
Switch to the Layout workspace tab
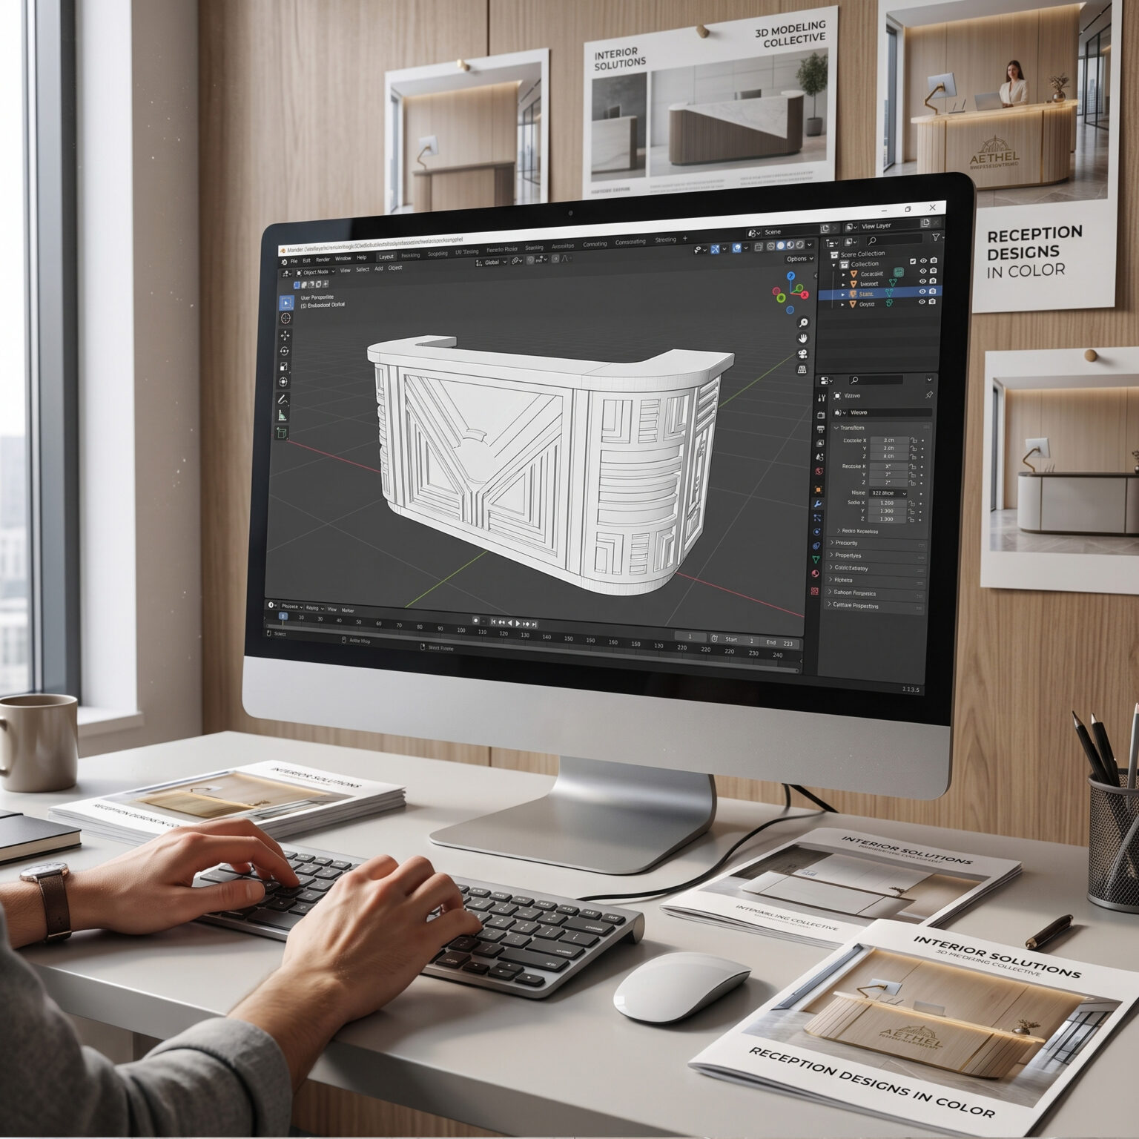[x=386, y=257]
